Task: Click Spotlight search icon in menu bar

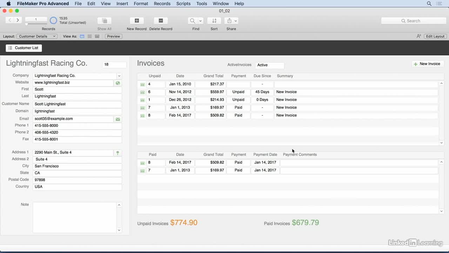Action: (x=429, y=4)
